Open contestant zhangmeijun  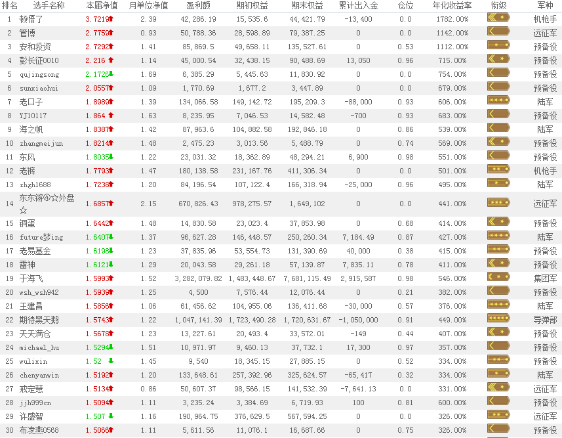pos(41,143)
